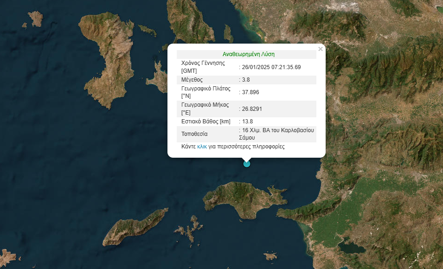Select the magnitude value 3.8

tap(246, 80)
